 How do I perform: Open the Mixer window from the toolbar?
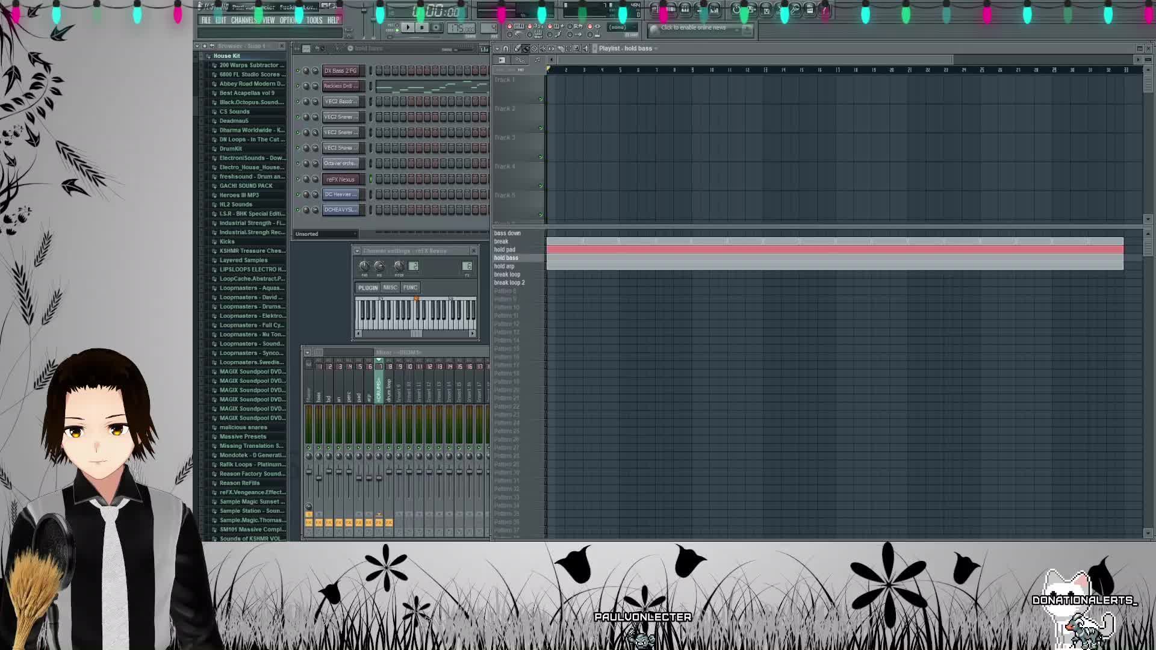click(715, 9)
